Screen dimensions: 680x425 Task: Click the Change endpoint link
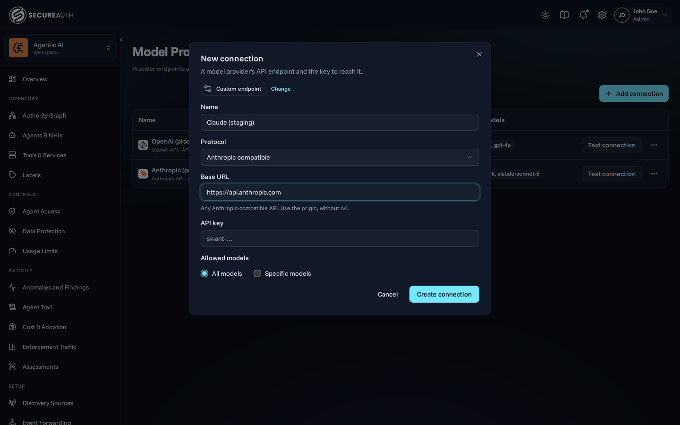click(281, 89)
